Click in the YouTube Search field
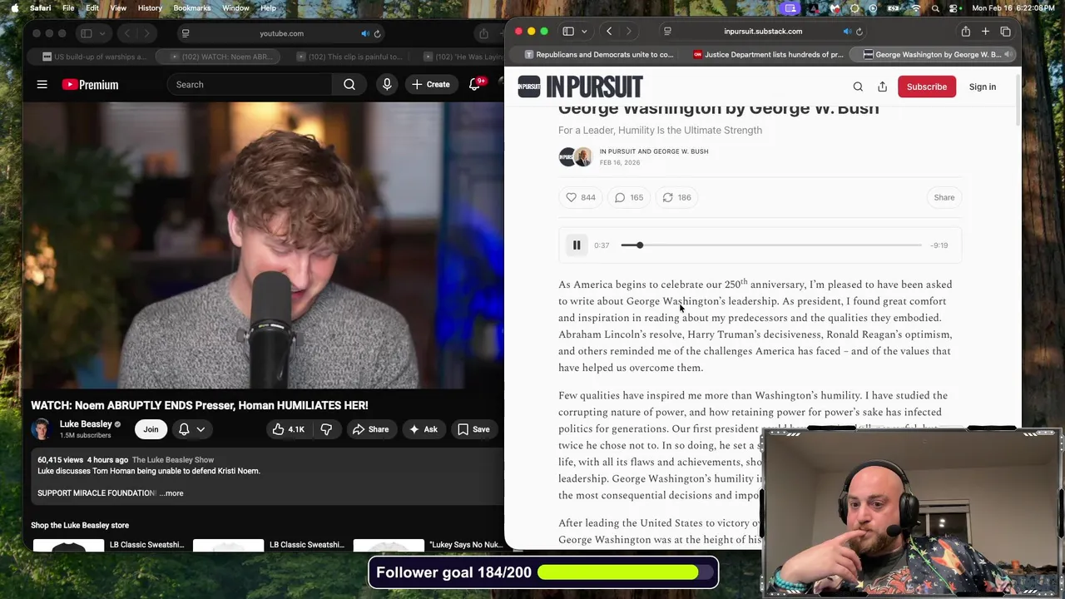 [250, 84]
